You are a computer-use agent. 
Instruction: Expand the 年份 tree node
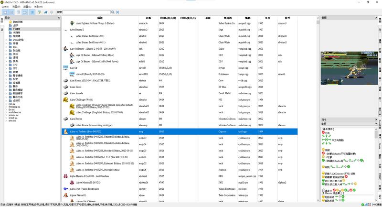(x=6, y=54)
